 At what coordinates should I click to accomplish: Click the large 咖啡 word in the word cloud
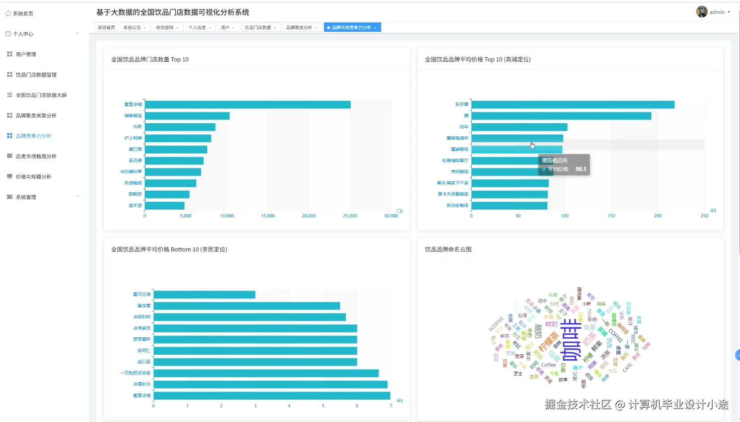(571, 340)
